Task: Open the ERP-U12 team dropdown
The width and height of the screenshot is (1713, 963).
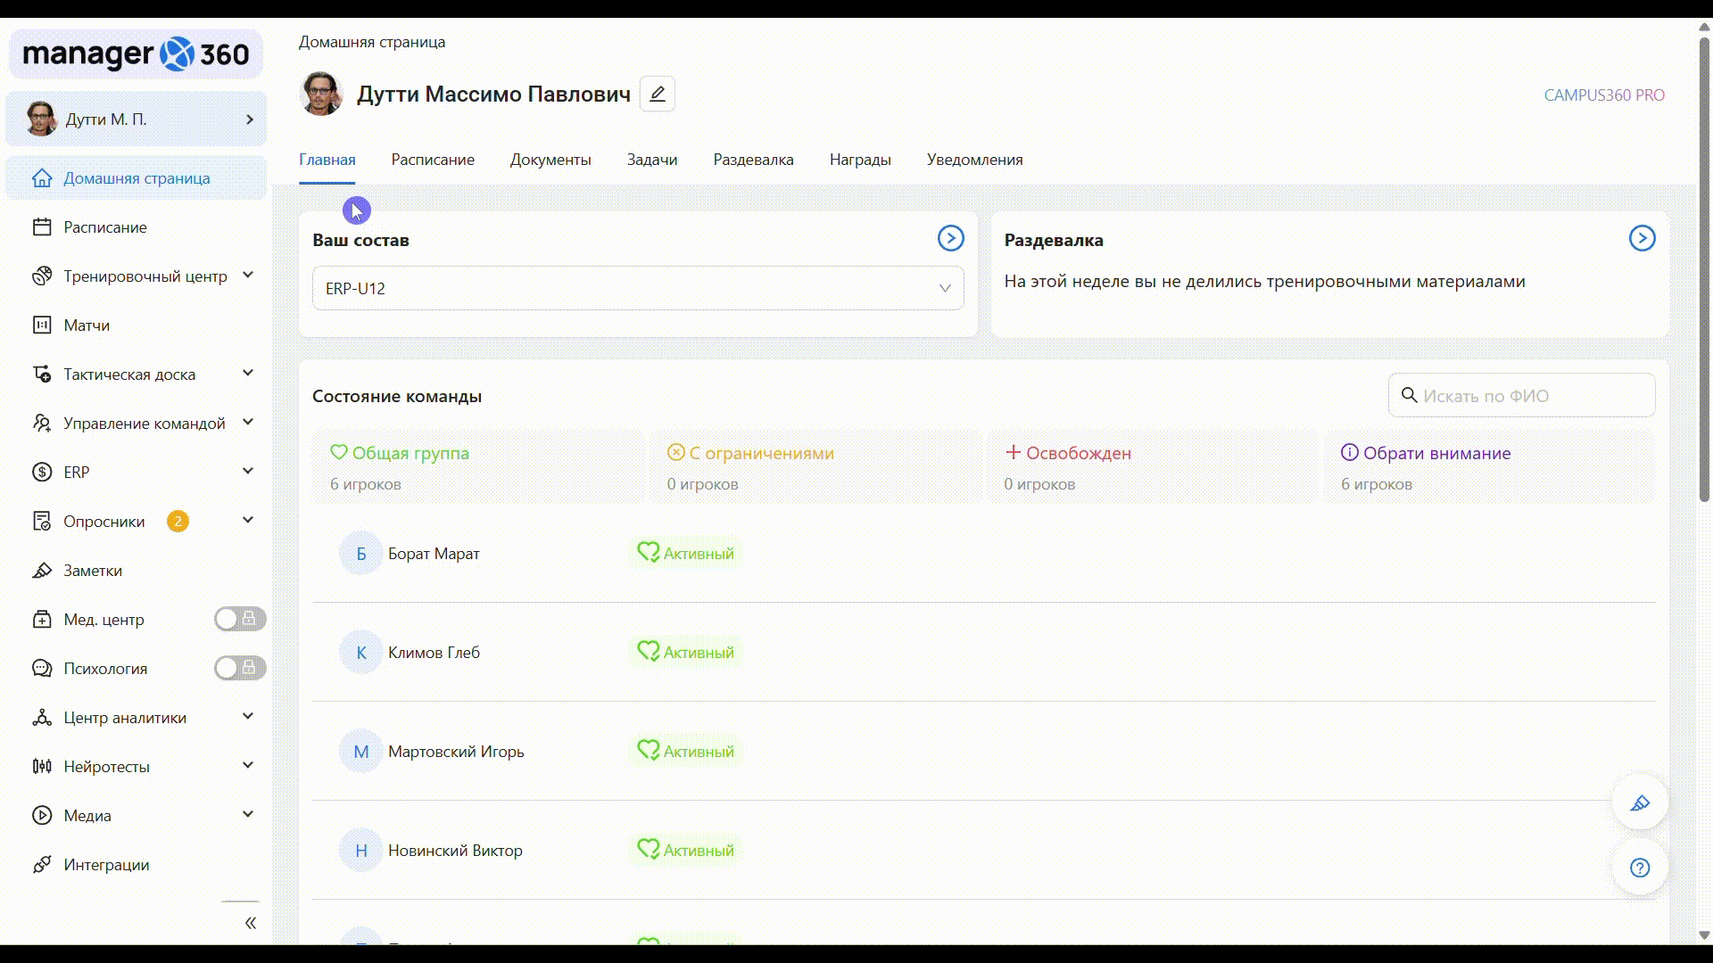Action: tap(638, 288)
